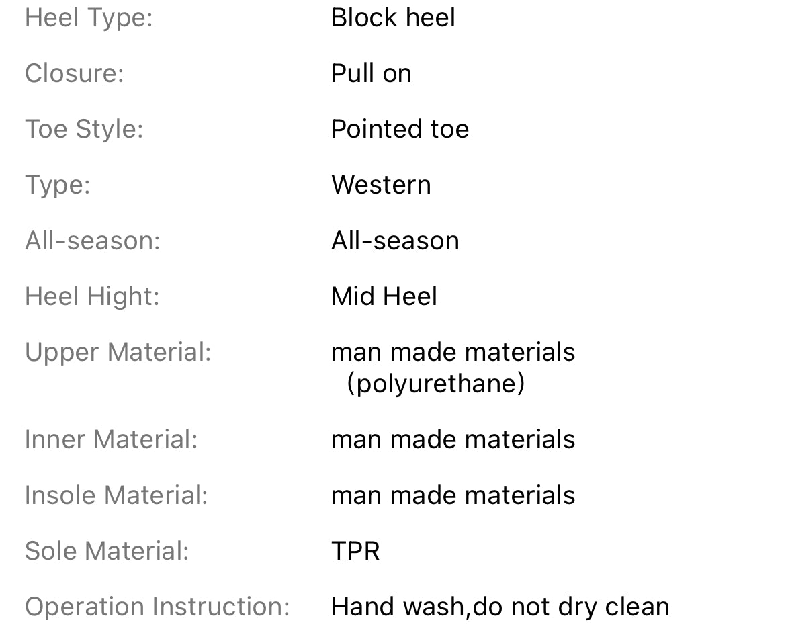
Task: Tap the "Pull on" closure value
Action: click(371, 73)
